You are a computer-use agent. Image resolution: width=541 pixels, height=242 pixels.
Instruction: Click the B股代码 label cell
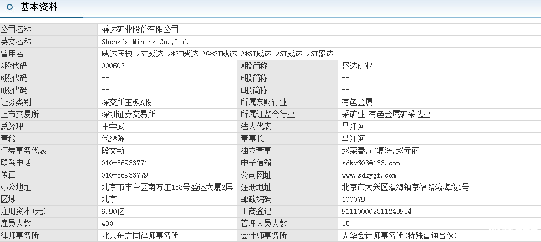click(x=49, y=78)
